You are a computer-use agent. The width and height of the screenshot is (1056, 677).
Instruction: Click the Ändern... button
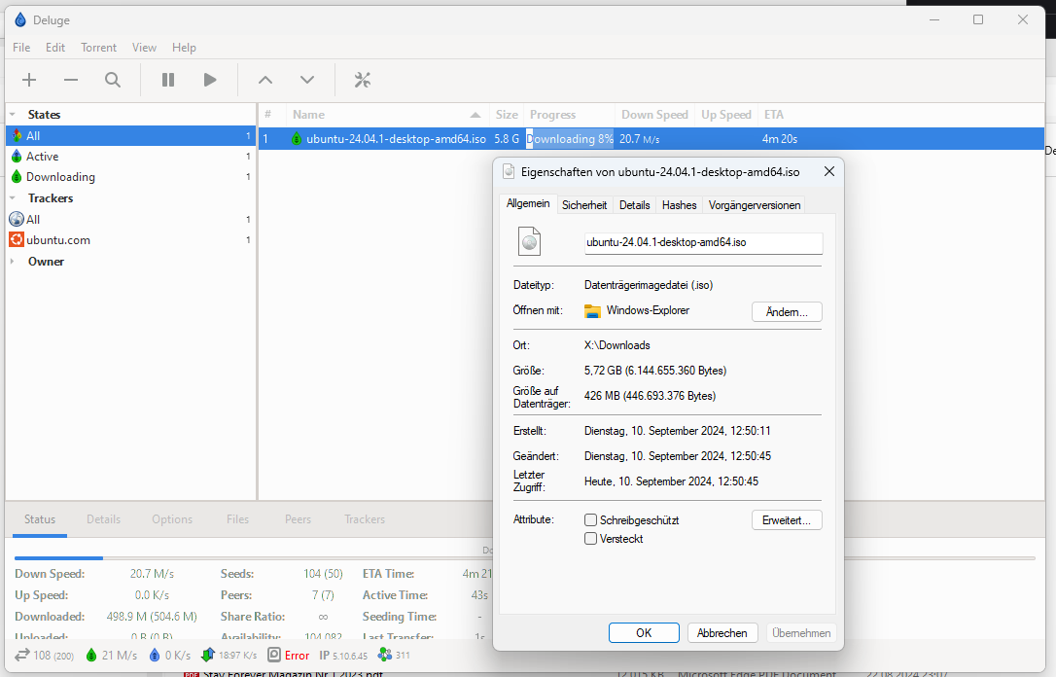point(787,312)
